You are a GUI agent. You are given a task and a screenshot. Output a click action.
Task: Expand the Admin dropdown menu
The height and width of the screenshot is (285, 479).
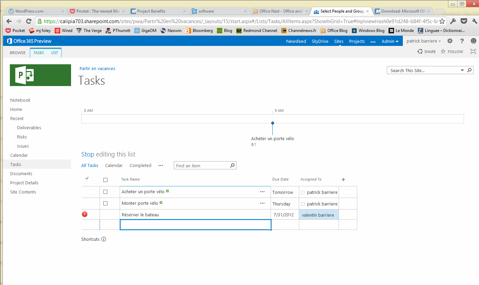[390, 41]
